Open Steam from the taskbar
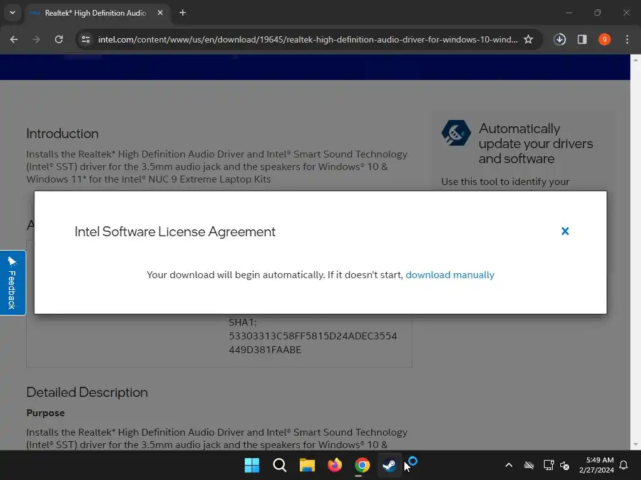 [x=389, y=465]
